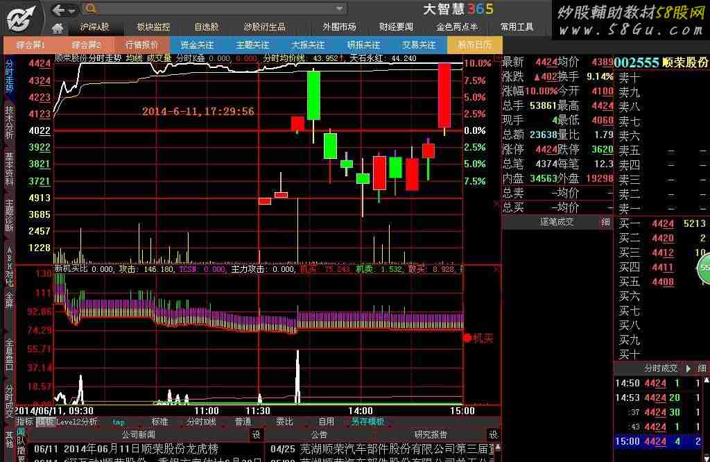Viewport: 710px width, 462px height.
Task: Click 细 beside the 逐笔成交 header
Action: 605,223
